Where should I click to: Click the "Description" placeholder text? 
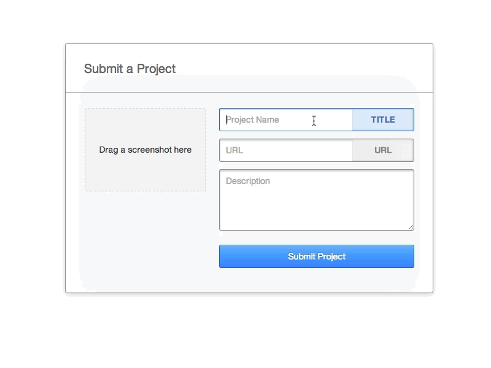click(x=248, y=181)
